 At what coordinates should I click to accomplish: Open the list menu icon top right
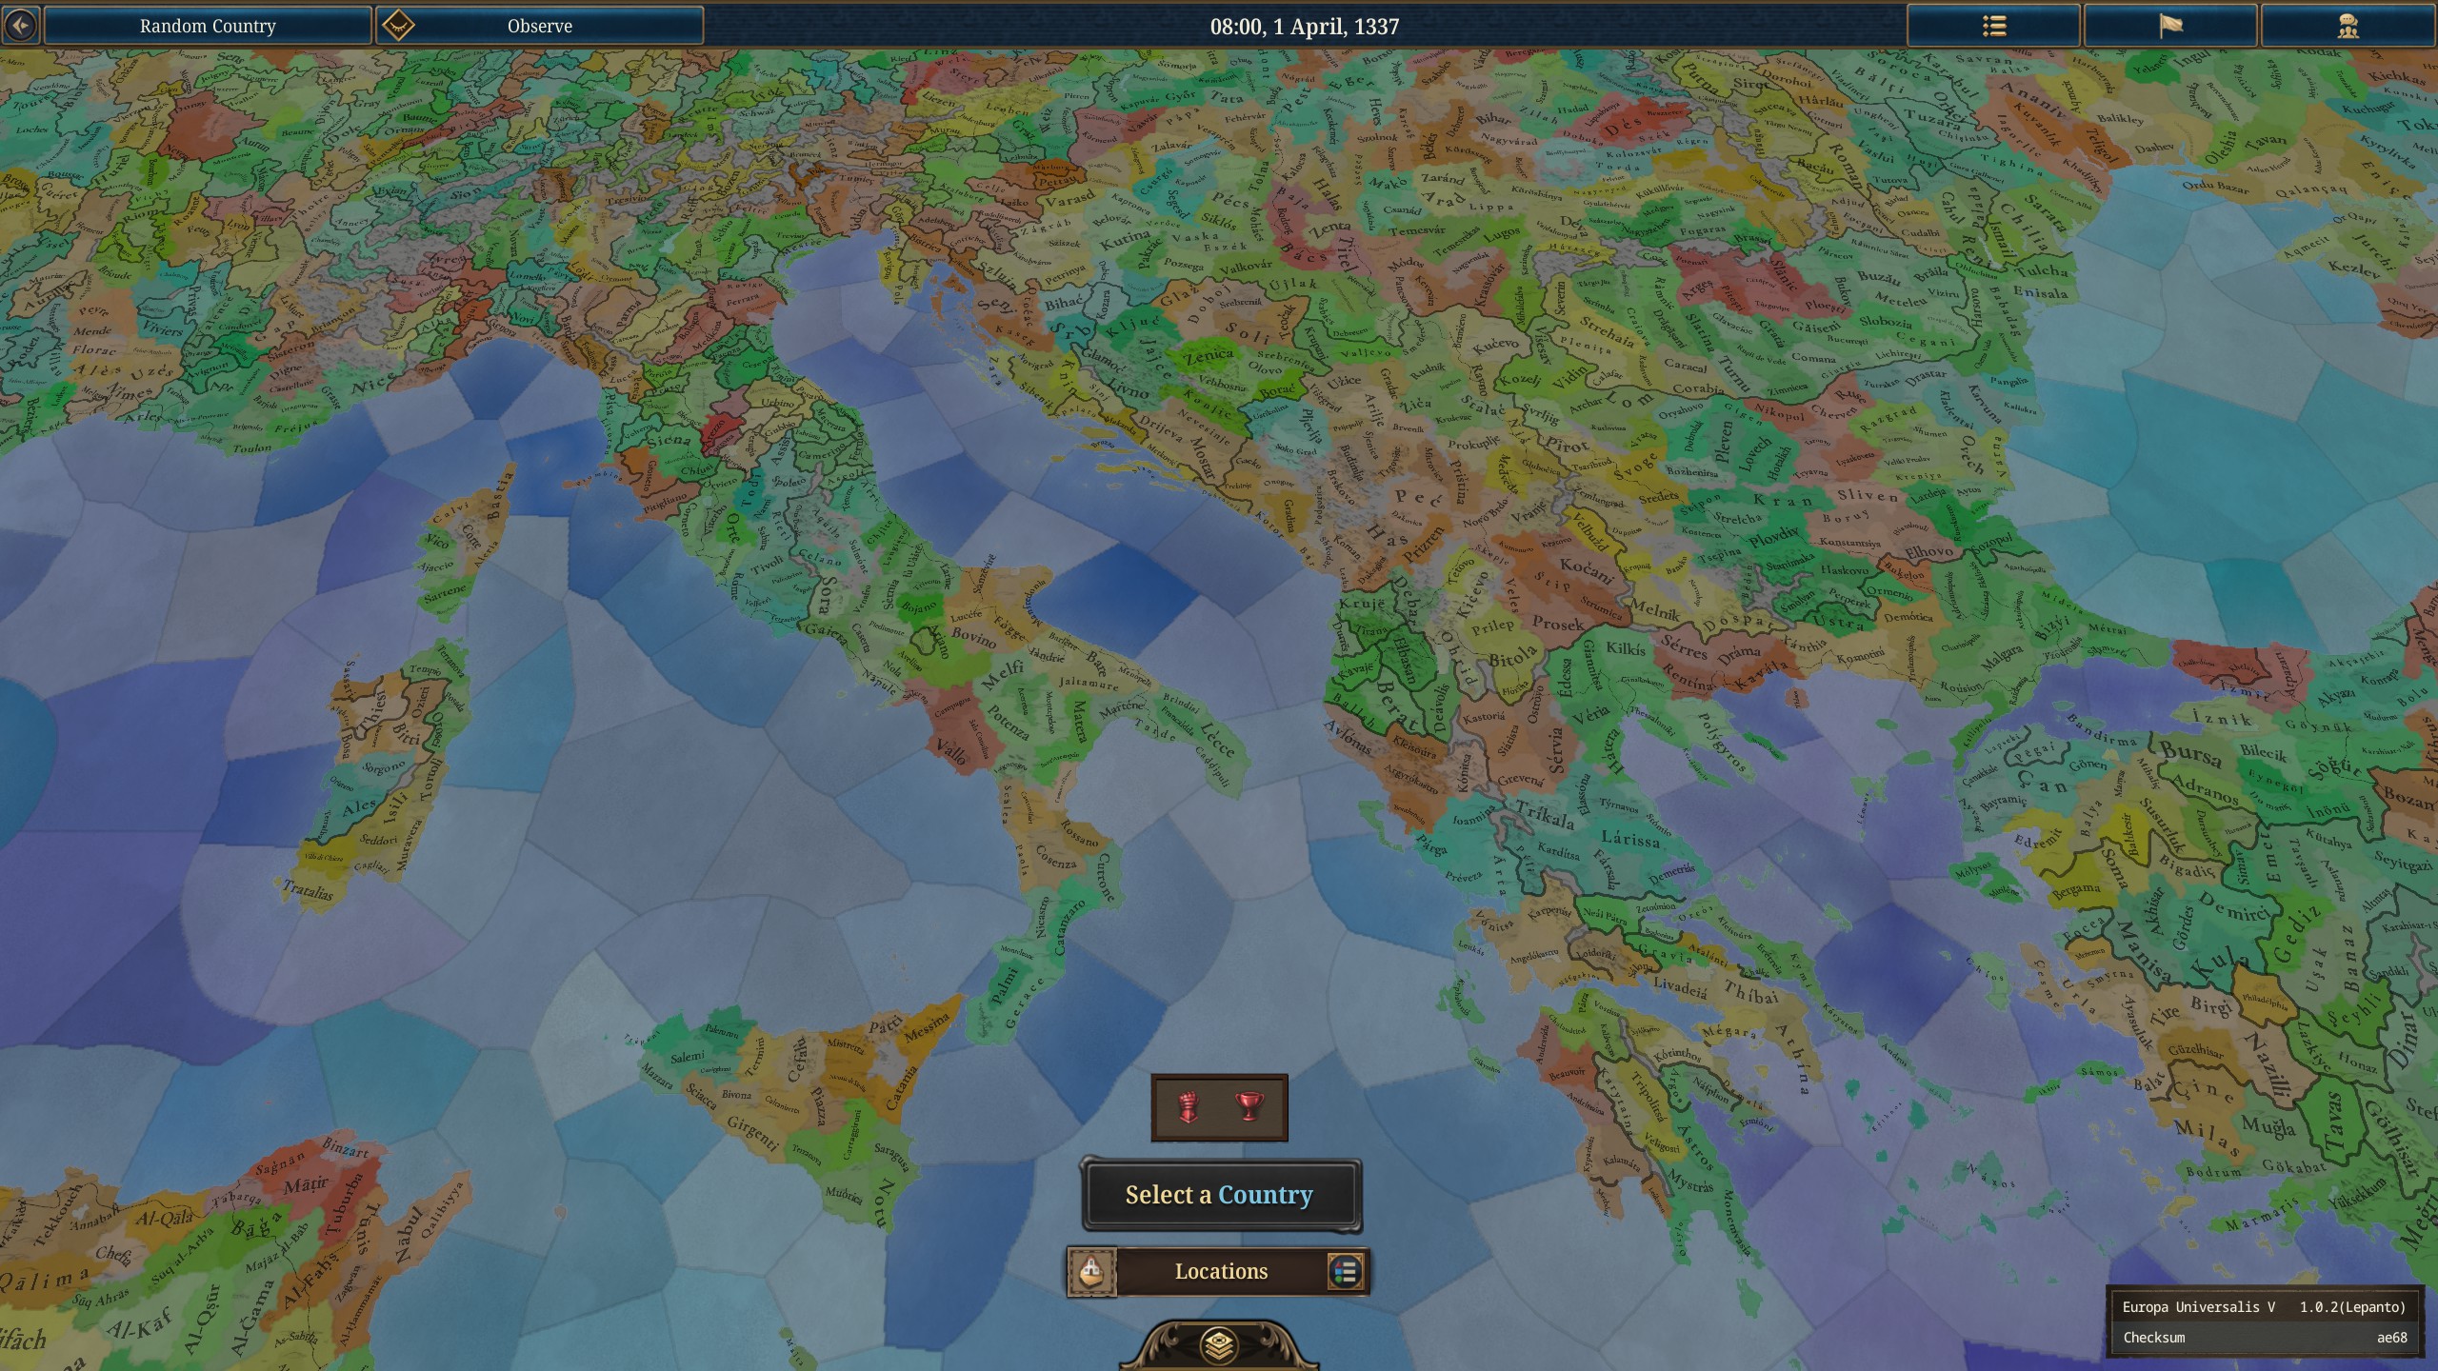pyautogui.click(x=1993, y=26)
